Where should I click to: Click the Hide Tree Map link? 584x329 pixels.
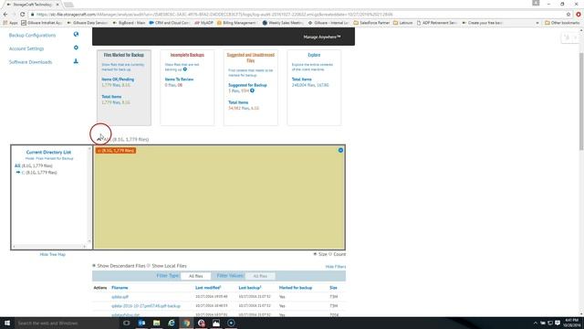coord(53,254)
